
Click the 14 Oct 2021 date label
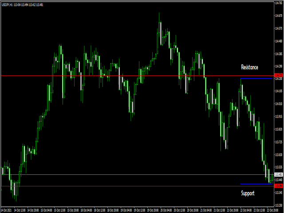point(6,210)
